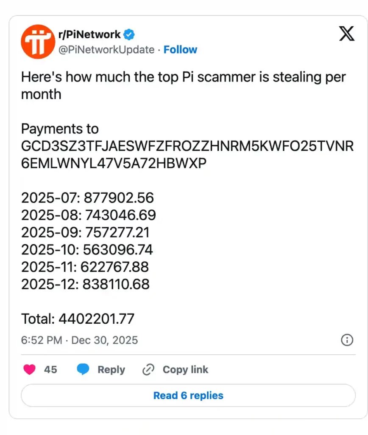Click the chain link icon
This screenshot has height=435, width=368.
[x=148, y=370]
